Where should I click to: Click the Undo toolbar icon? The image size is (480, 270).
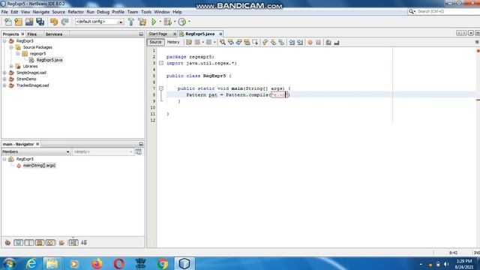54,22
